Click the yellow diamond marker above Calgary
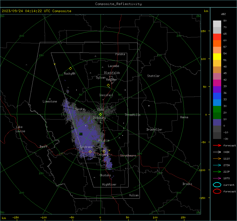Viewport: 237px width, 221px height. coord(104,151)
